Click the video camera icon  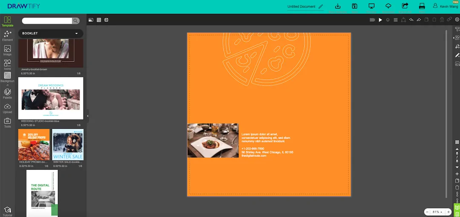(x=372, y=20)
